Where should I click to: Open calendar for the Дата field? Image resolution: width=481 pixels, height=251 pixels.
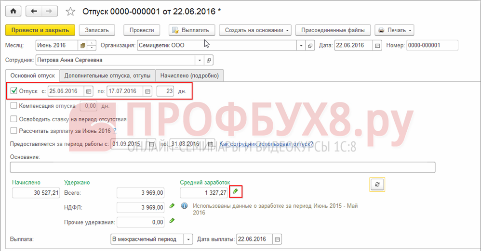click(377, 45)
